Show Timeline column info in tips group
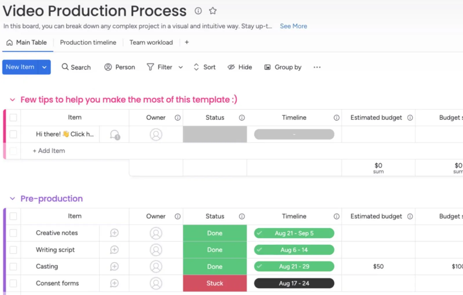 (x=336, y=118)
